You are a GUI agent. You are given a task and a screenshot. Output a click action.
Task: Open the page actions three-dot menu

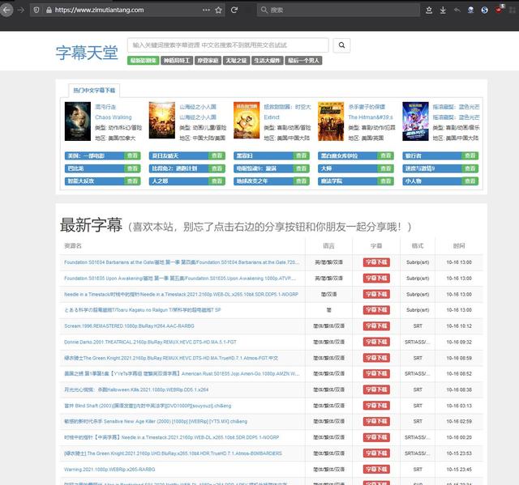pos(206,10)
